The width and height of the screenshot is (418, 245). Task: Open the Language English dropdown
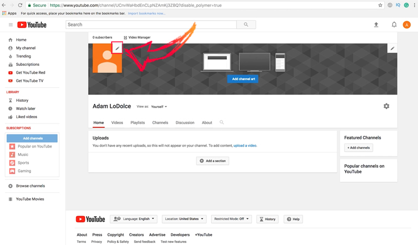[133, 219]
